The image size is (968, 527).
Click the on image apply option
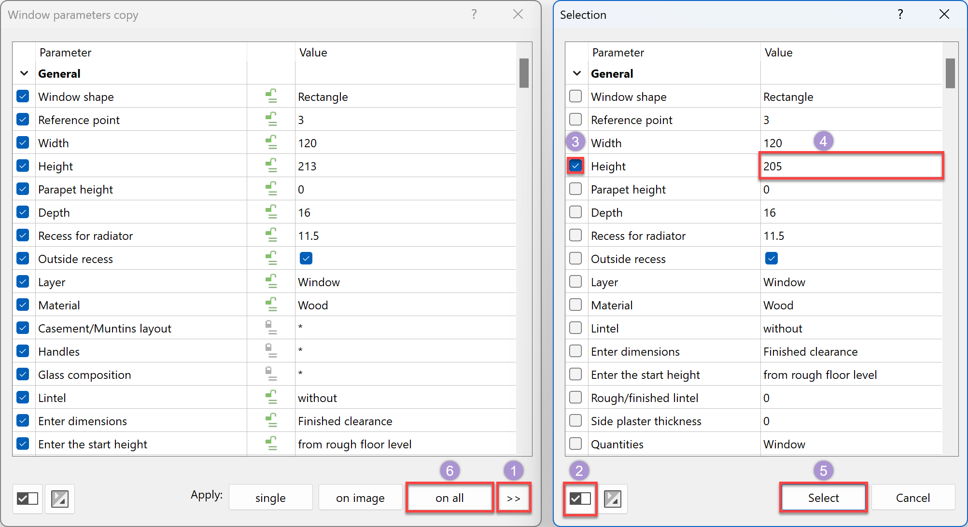(x=360, y=498)
